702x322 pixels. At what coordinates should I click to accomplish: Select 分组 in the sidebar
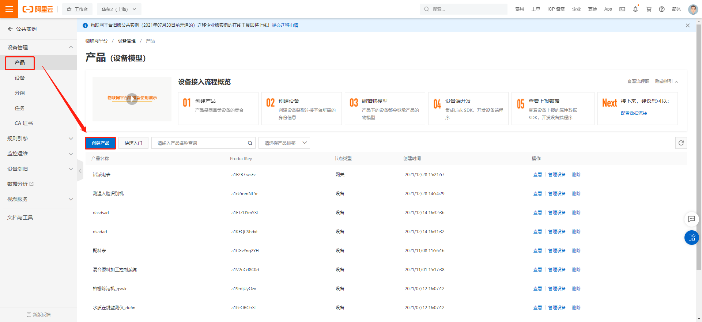point(20,93)
